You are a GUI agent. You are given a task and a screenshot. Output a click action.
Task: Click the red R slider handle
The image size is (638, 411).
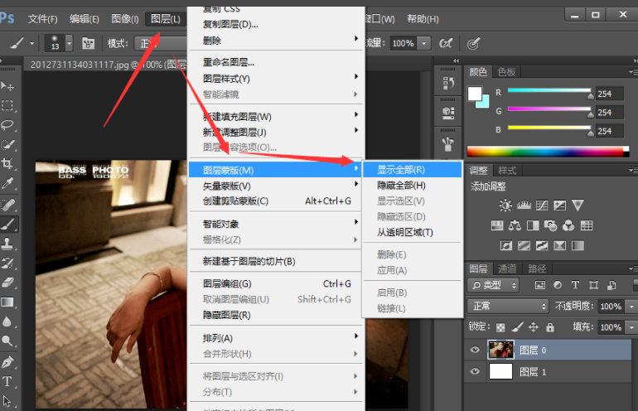591,96
